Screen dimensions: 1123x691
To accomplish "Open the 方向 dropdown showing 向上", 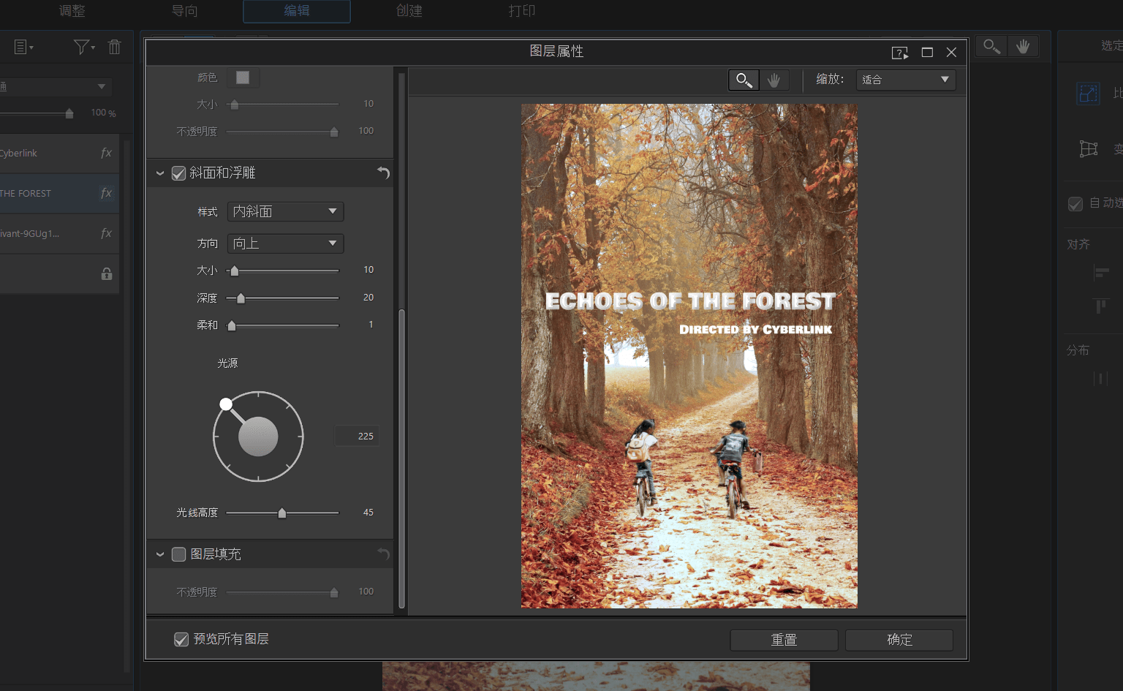I will (285, 243).
